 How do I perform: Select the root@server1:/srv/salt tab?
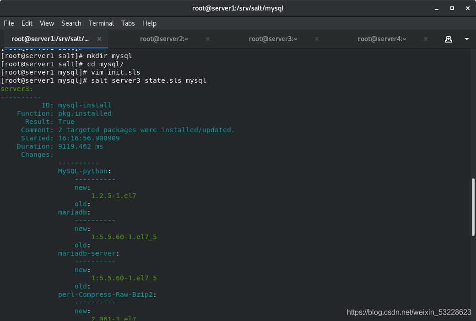pos(50,39)
